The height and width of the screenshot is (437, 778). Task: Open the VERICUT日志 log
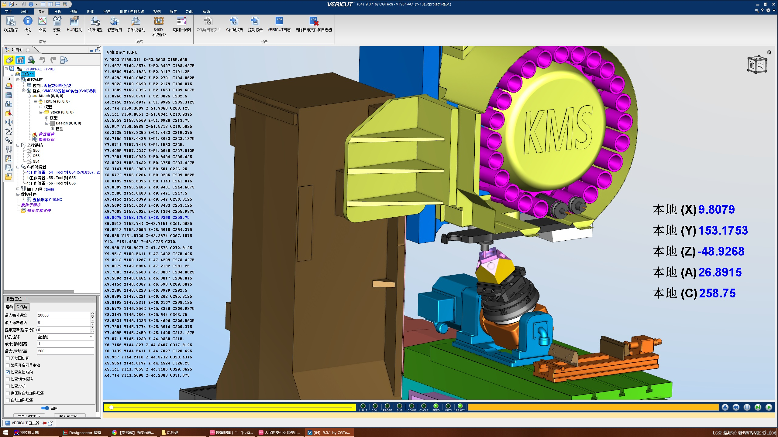point(279,24)
